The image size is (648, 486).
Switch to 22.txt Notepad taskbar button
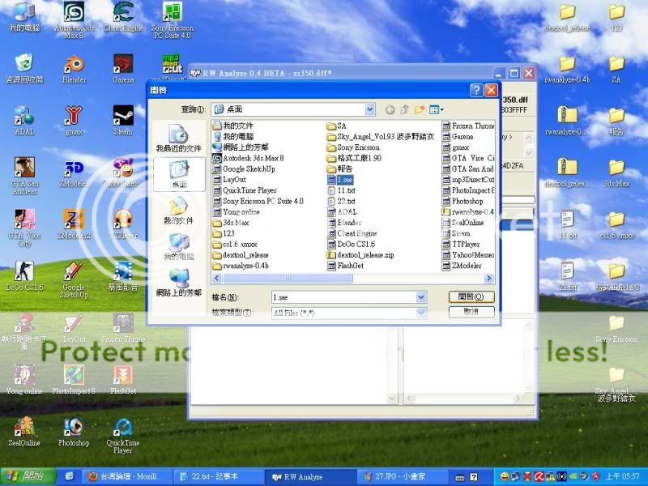[216, 477]
